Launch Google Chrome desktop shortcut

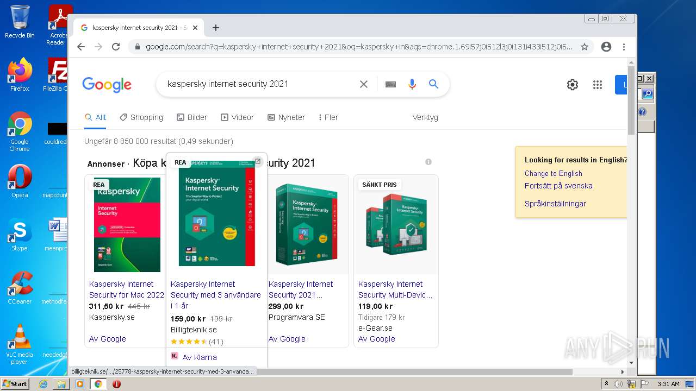click(20, 131)
